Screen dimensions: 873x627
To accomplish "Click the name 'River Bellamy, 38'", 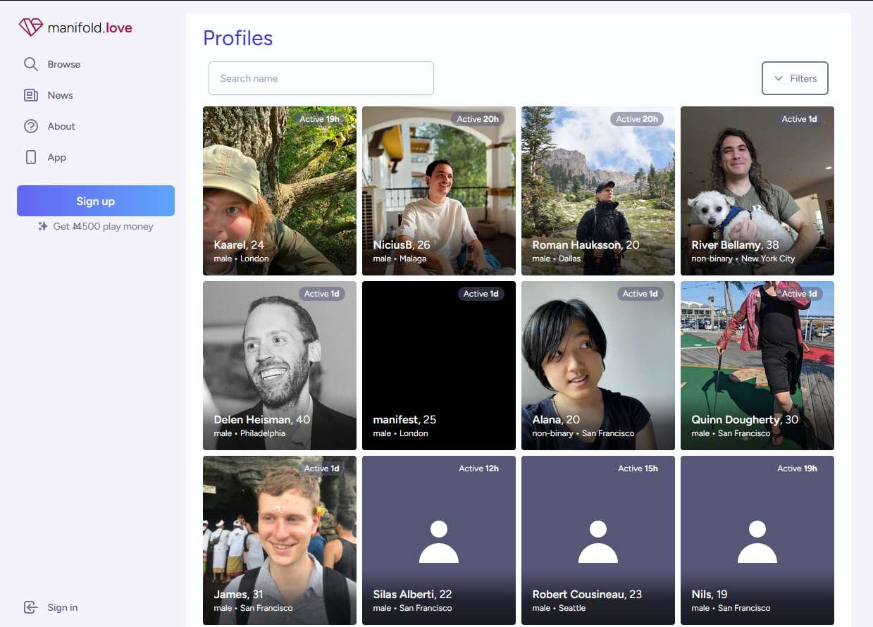I will point(736,245).
